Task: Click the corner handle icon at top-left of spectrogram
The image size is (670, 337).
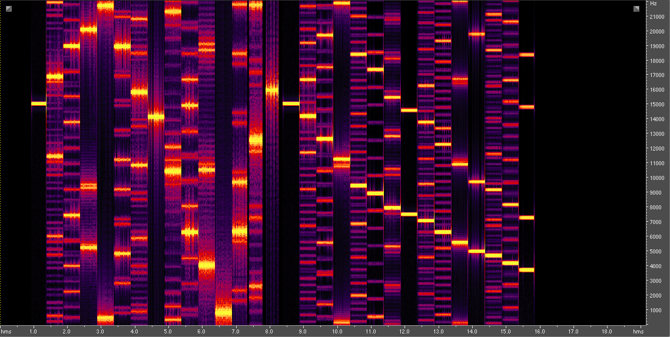Action: point(9,9)
